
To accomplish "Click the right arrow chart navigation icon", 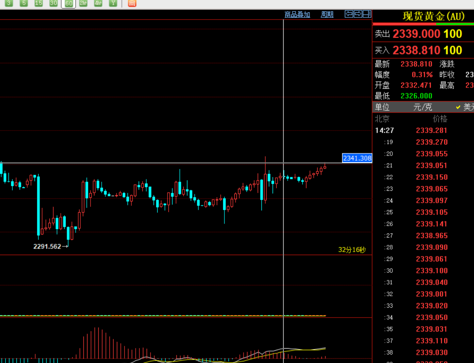I will coord(358,14).
